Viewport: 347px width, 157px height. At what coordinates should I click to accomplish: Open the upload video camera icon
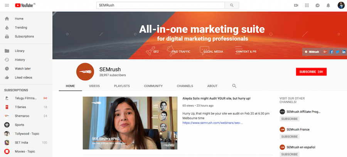pyautogui.click(x=296, y=5)
